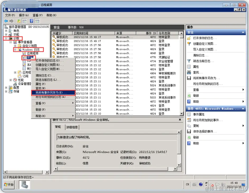Click the 开始 Start button

tap(9, 185)
